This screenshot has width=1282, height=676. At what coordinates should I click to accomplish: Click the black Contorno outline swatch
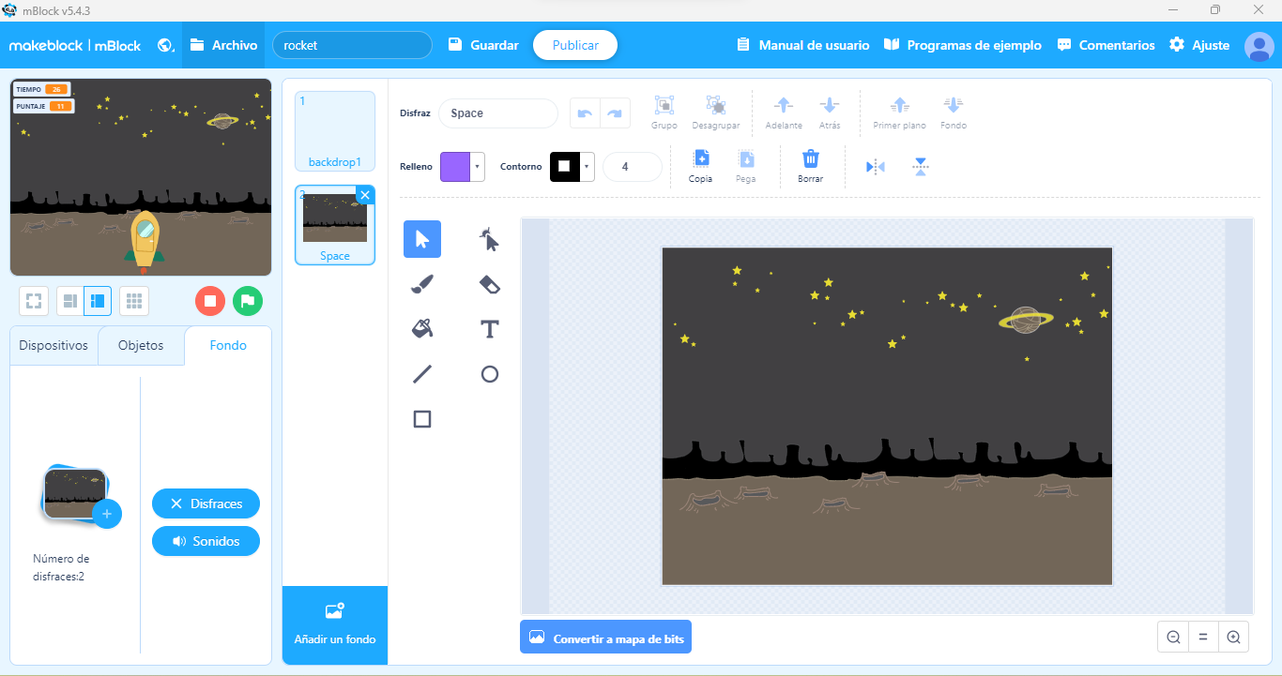pyautogui.click(x=564, y=167)
